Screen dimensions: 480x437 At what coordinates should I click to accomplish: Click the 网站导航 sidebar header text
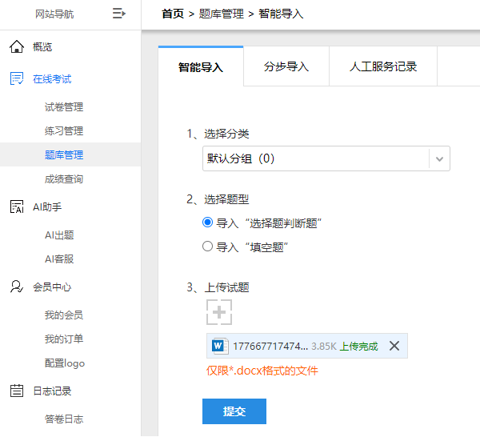pos(54,14)
